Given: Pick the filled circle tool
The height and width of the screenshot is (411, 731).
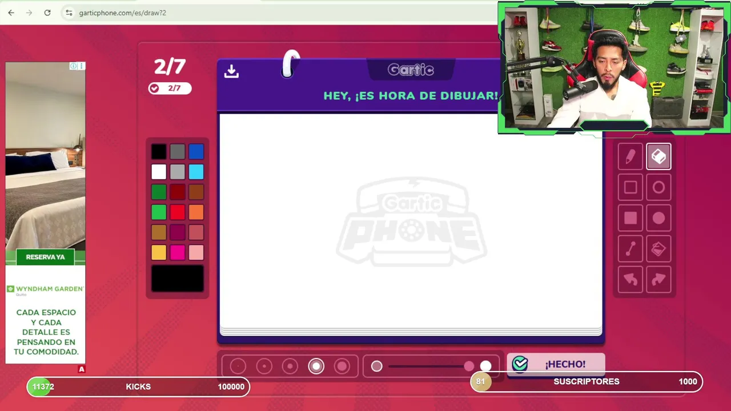Looking at the screenshot, I should click(658, 218).
